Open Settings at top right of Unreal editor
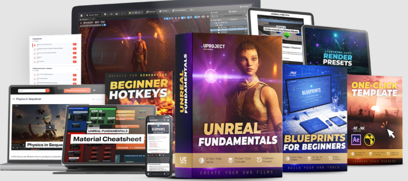Image resolution: width=408 pixels, height=181 pixels. (x=245, y=7)
